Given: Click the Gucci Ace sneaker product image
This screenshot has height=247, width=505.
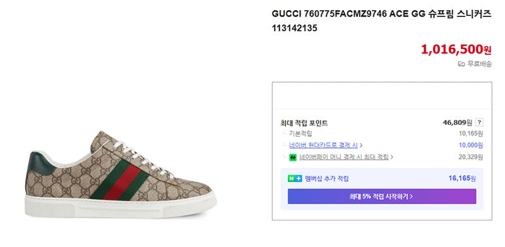Looking at the screenshot, I should click(x=121, y=175).
